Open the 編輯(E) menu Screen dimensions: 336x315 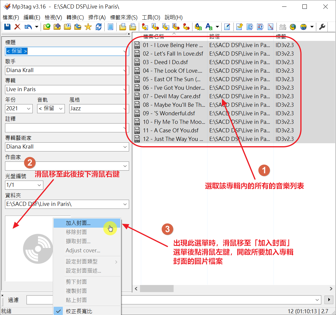tap(32, 17)
